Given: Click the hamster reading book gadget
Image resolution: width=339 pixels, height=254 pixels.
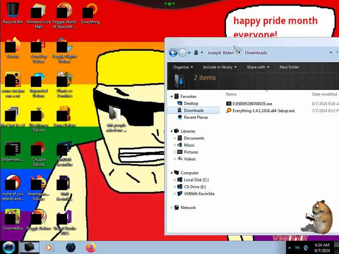Looking at the screenshot, I should (x=319, y=217).
